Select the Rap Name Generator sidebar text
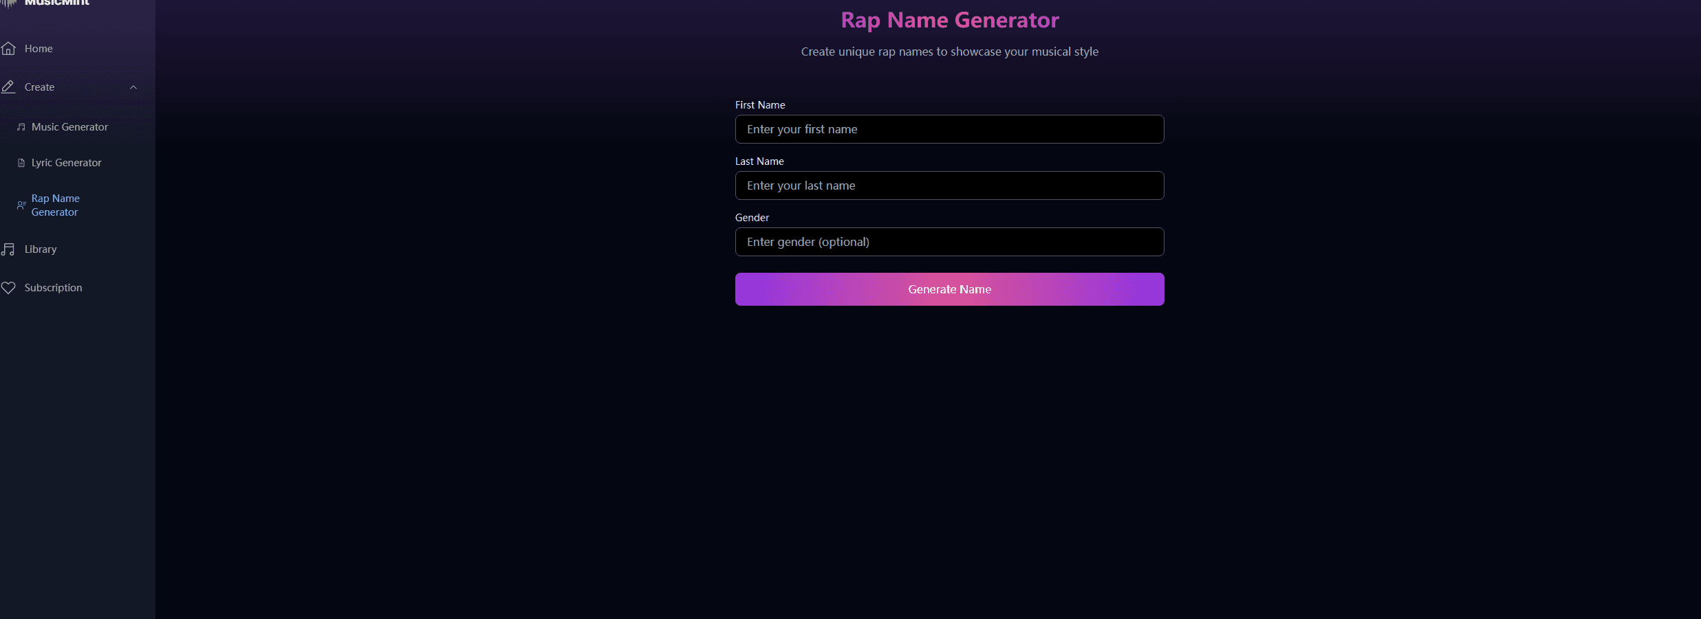The width and height of the screenshot is (1701, 619). click(x=55, y=205)
